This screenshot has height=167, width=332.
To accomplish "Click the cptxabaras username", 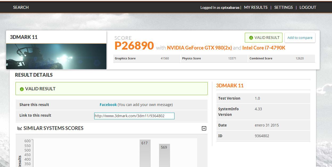I will click(x=230, y=8).
